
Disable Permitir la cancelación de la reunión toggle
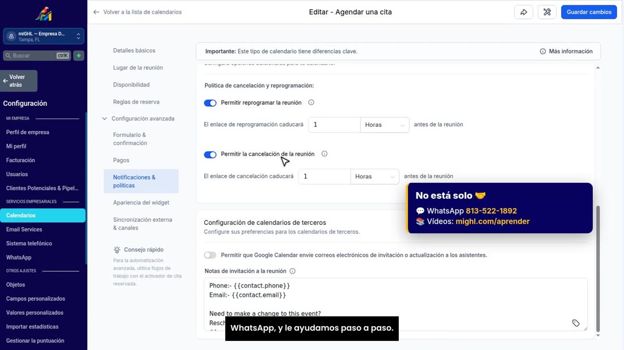tap(210, 155)
